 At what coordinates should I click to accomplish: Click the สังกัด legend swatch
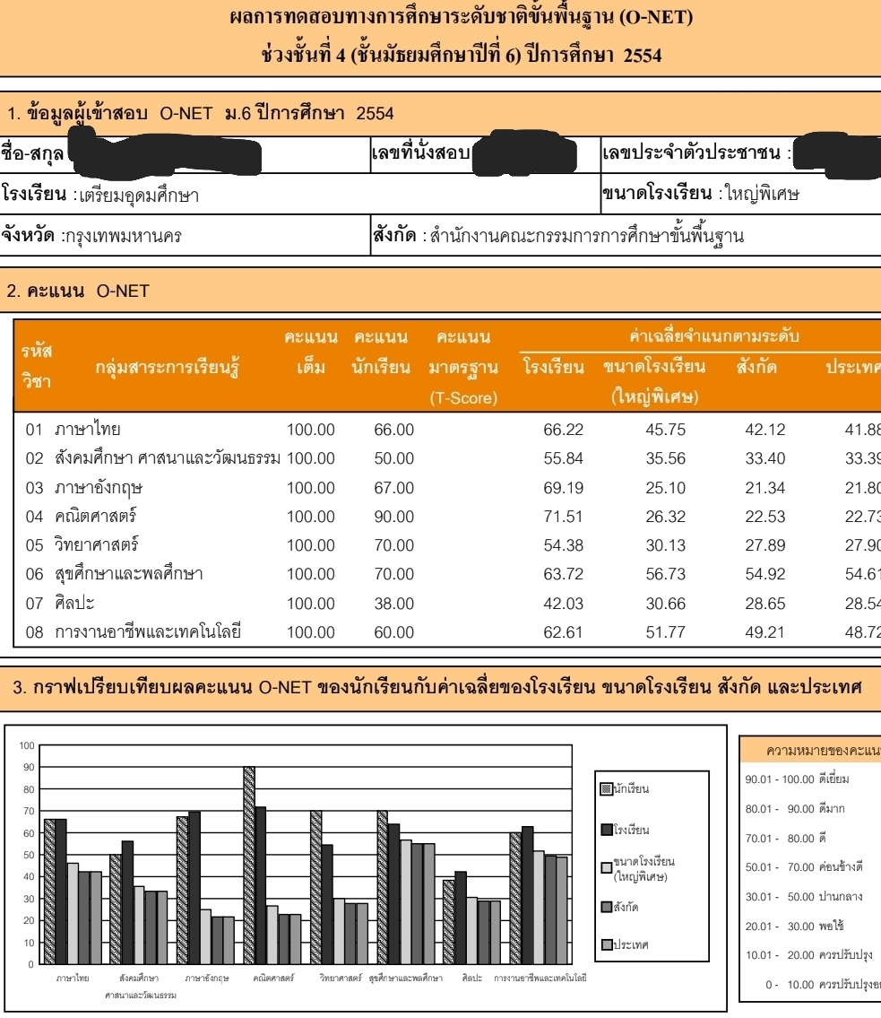606,907
